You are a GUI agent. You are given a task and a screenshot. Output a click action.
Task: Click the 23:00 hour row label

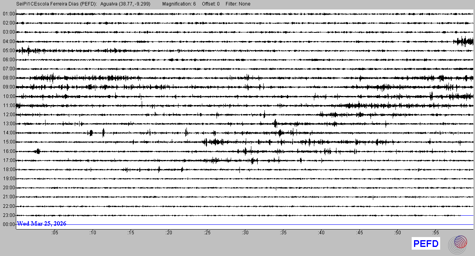tap(9, 215)
